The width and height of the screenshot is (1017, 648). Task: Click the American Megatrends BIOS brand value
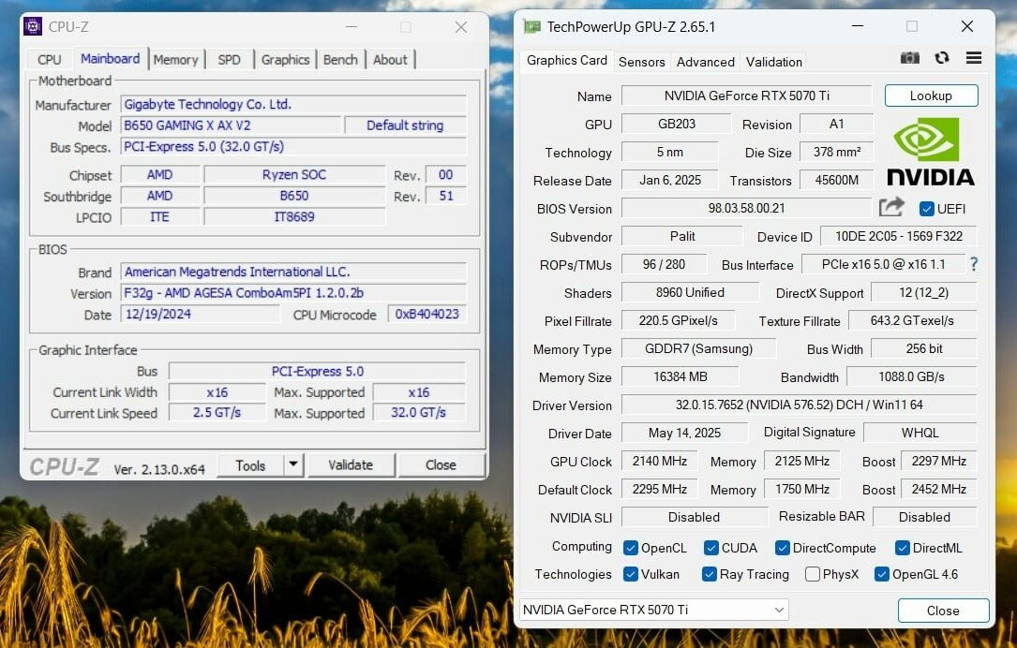[x=293, y=272]
